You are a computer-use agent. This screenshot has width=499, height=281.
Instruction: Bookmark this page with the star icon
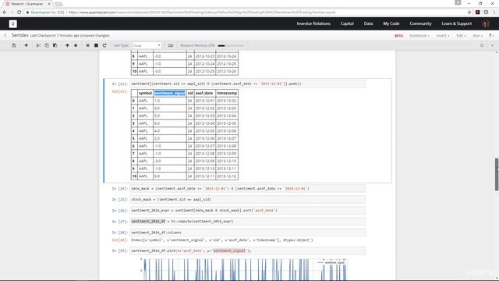click(469, 12)
